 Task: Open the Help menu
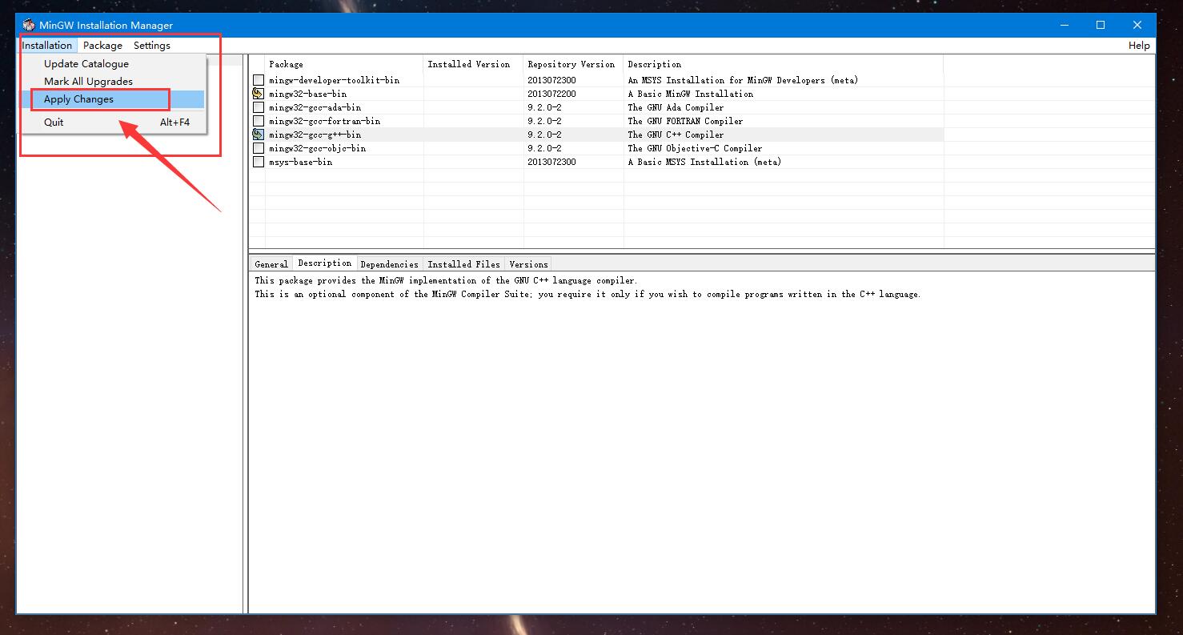pos(1139,46)
